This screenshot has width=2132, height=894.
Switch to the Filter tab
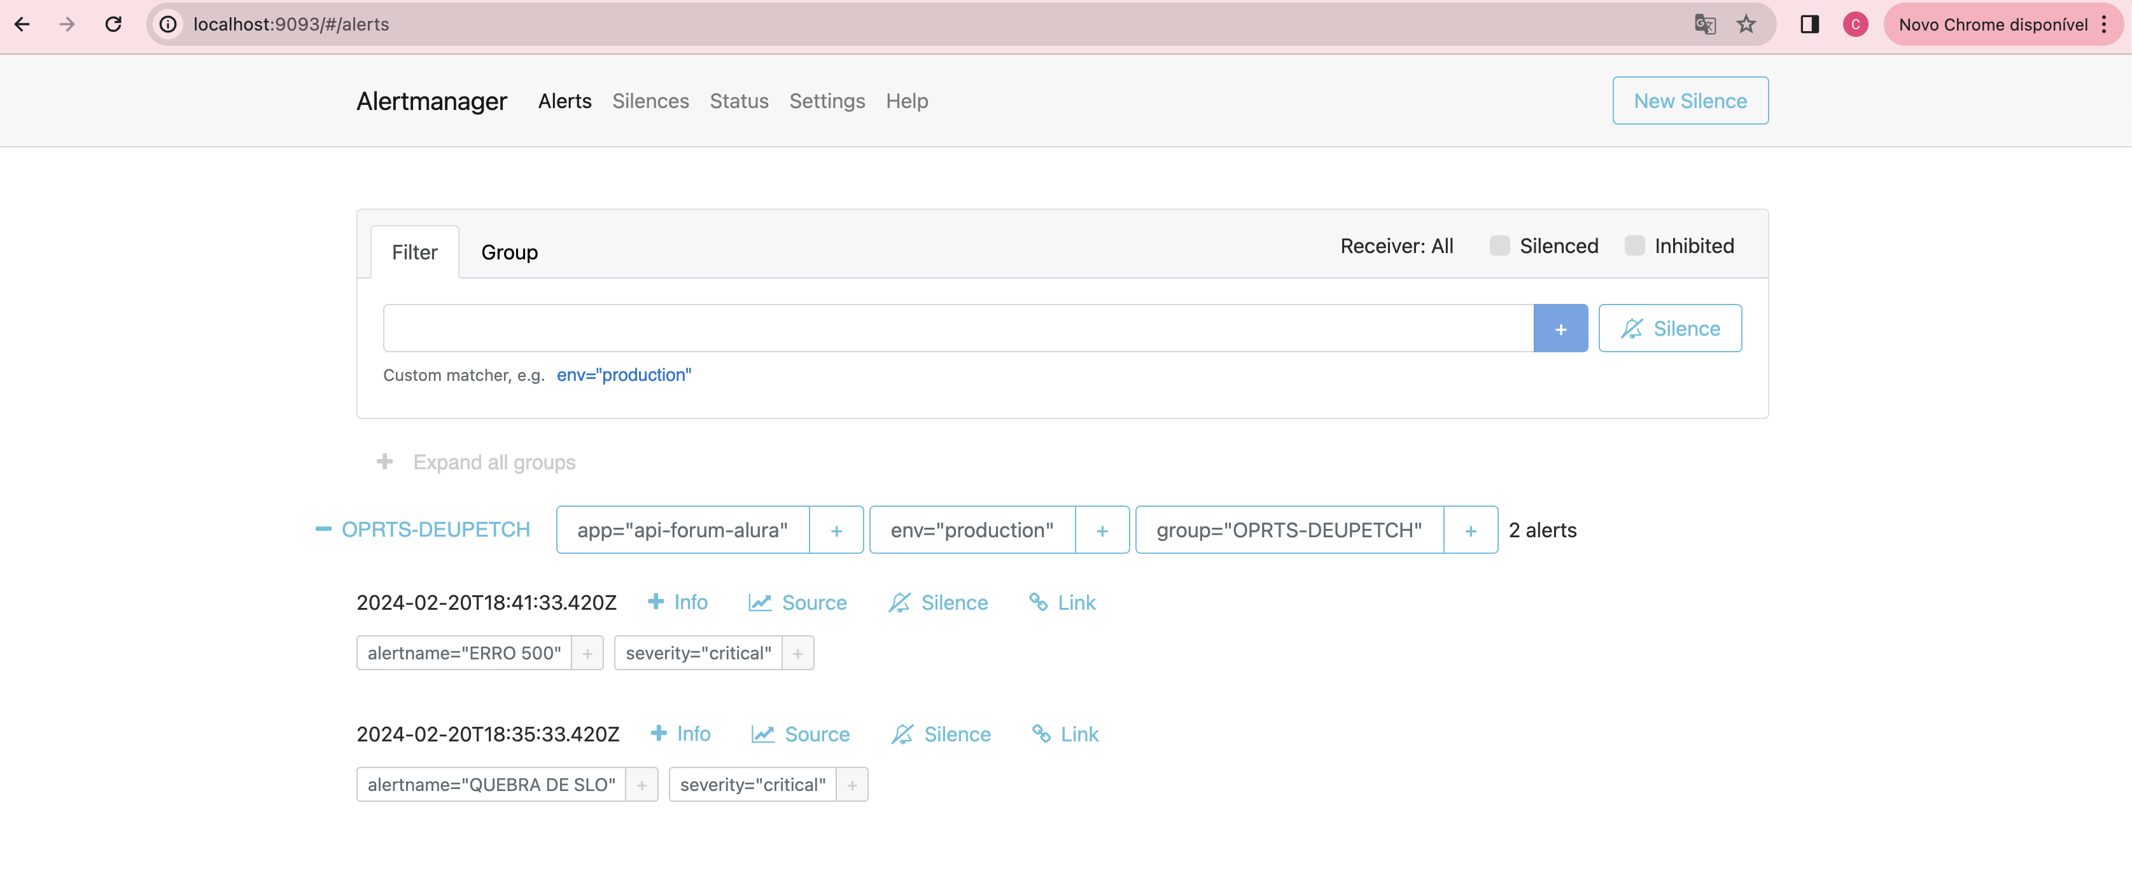(415, 252)
